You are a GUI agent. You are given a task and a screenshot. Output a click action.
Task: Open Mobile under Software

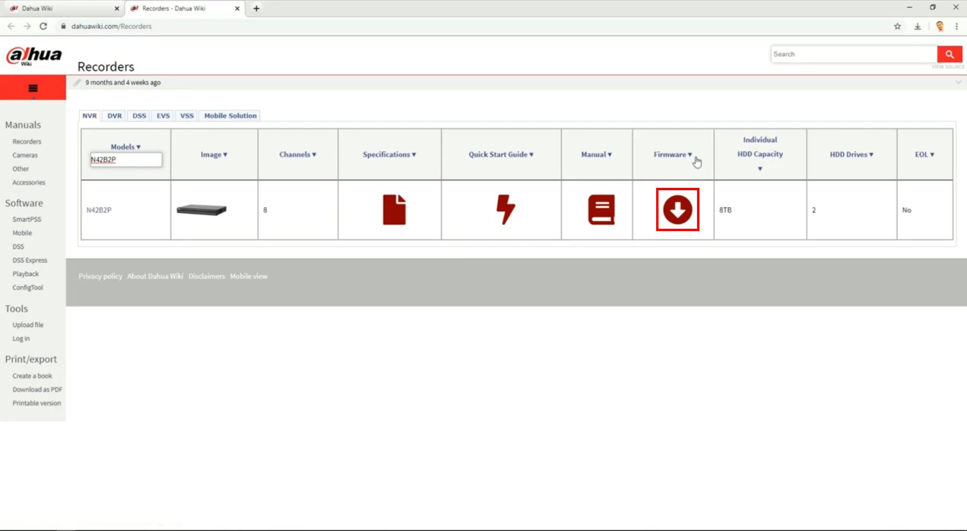point(22,233)
